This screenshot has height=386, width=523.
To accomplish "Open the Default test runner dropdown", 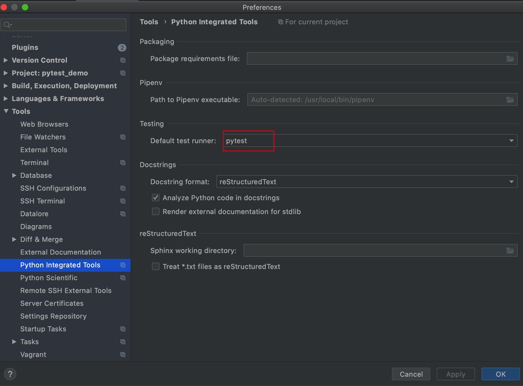I will pyautogui.click(x=511, y=141).
